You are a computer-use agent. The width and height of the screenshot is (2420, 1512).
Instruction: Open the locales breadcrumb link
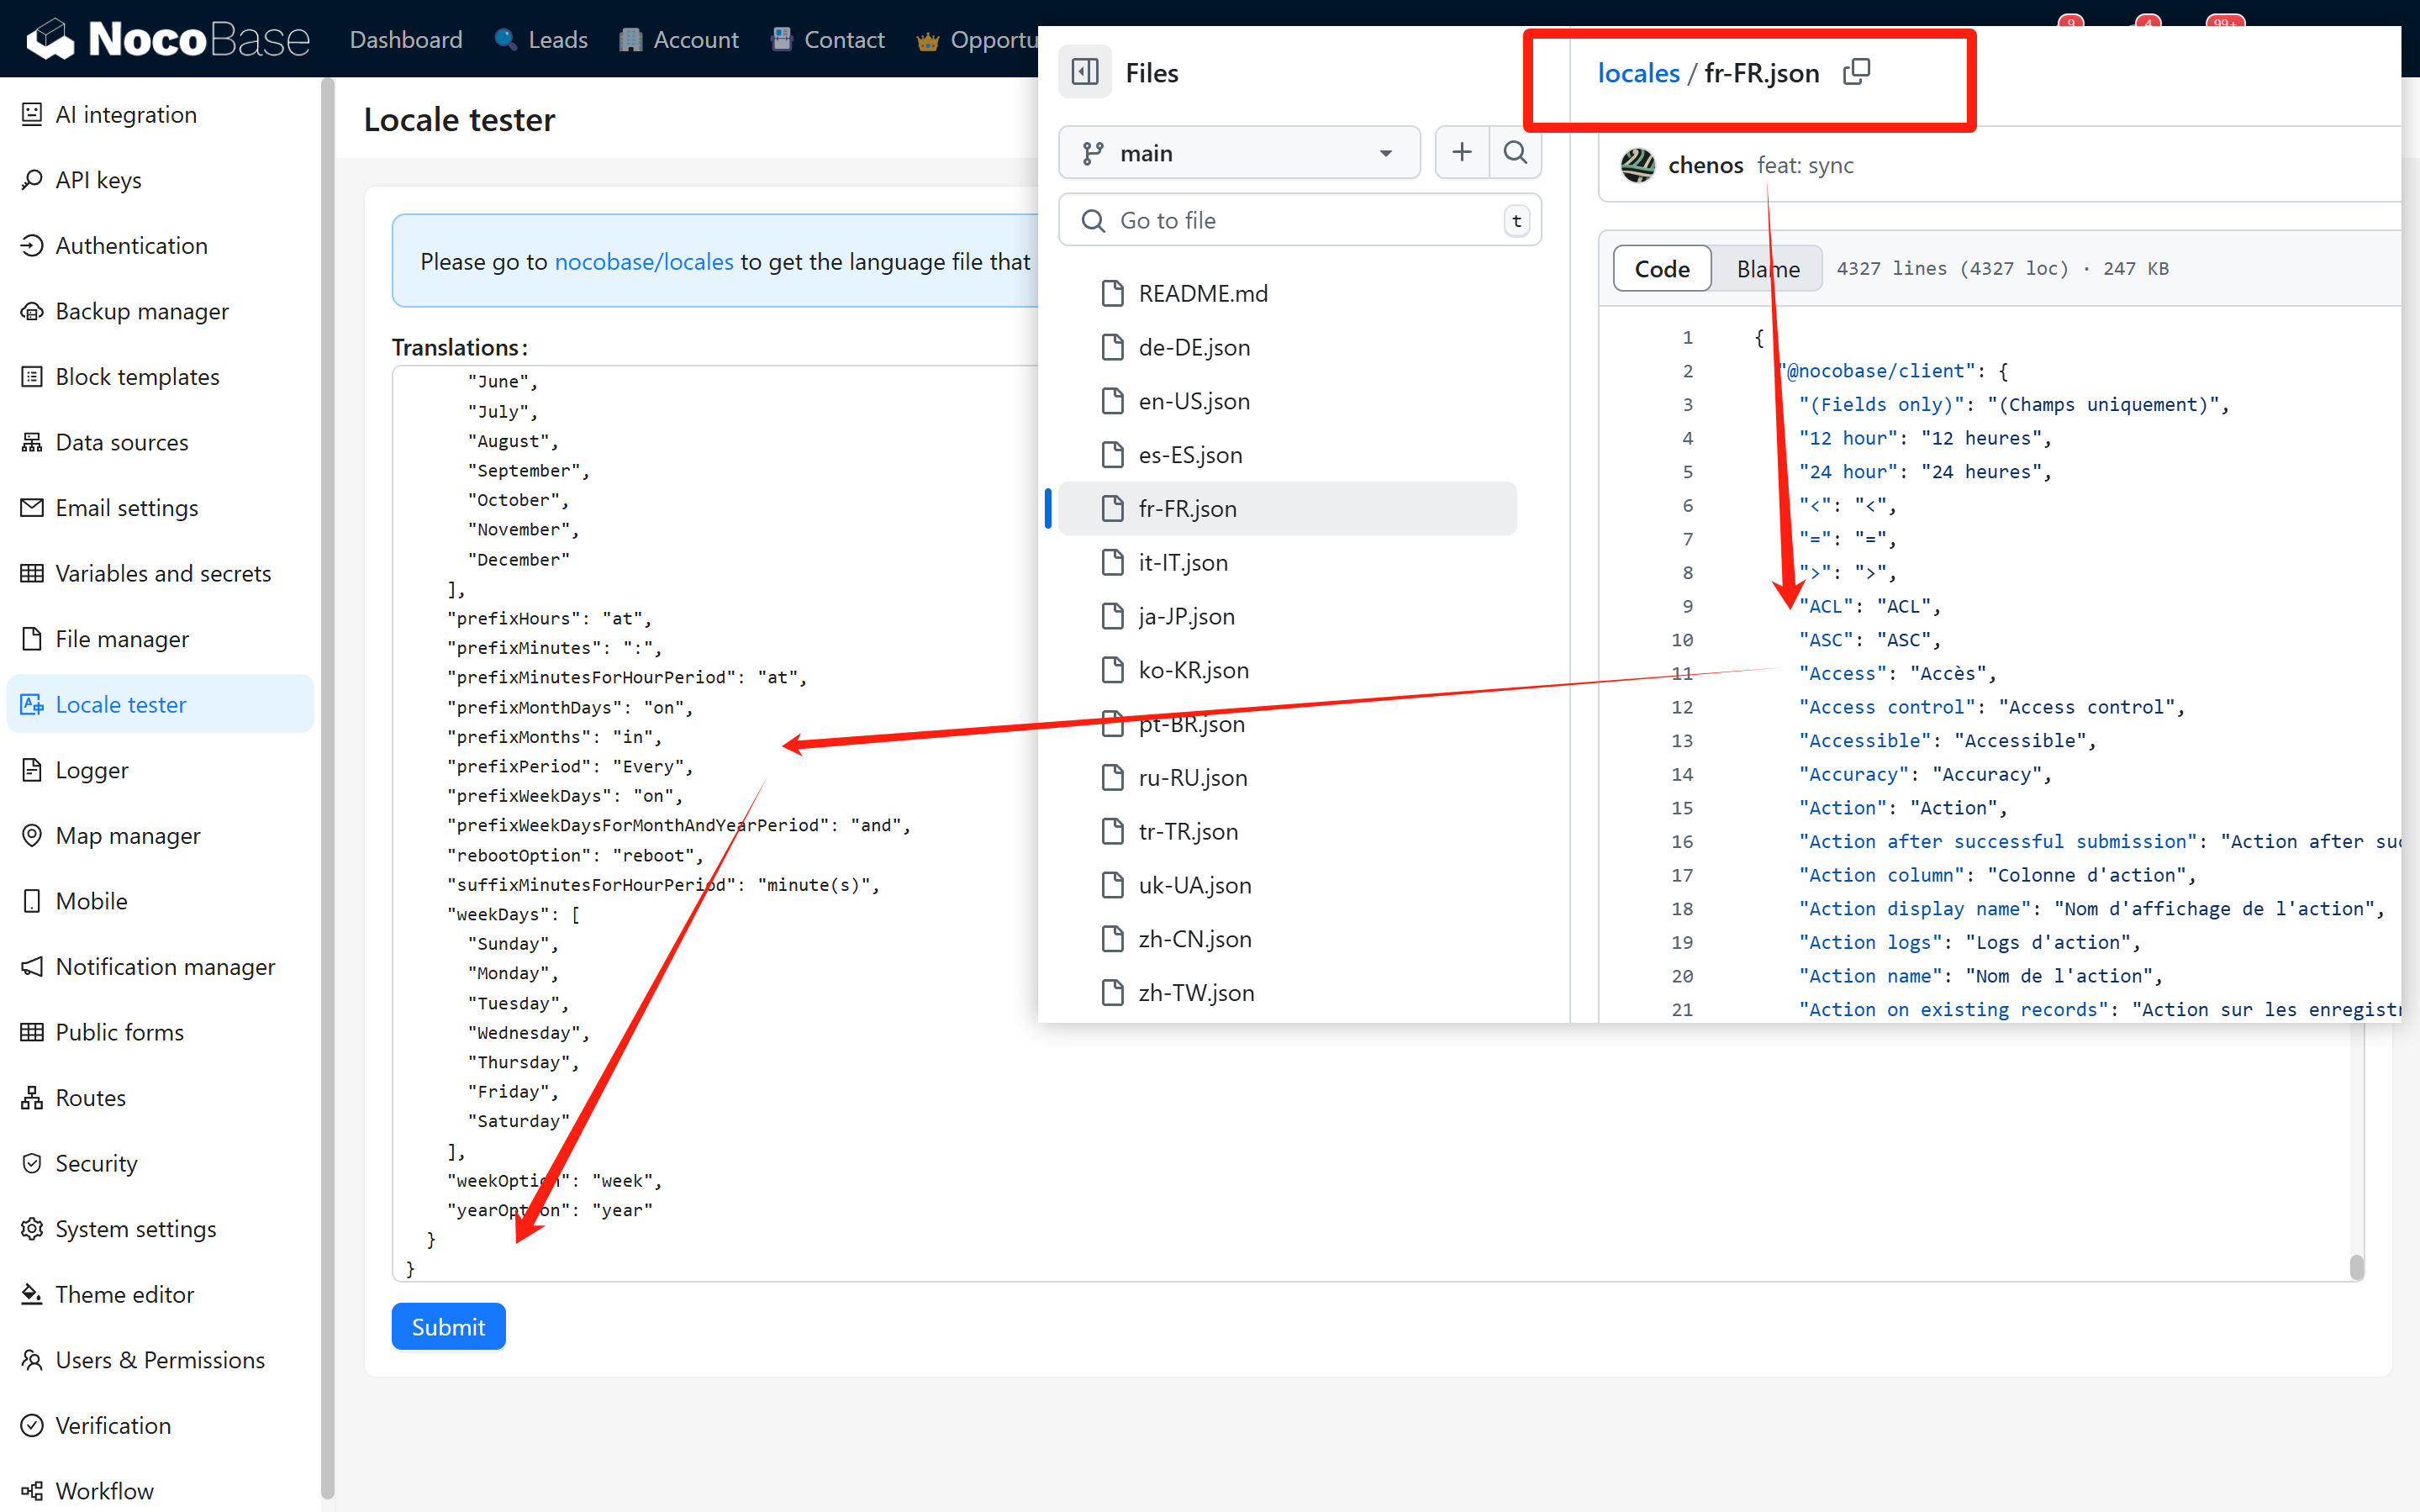click(x=1638, y=73)
